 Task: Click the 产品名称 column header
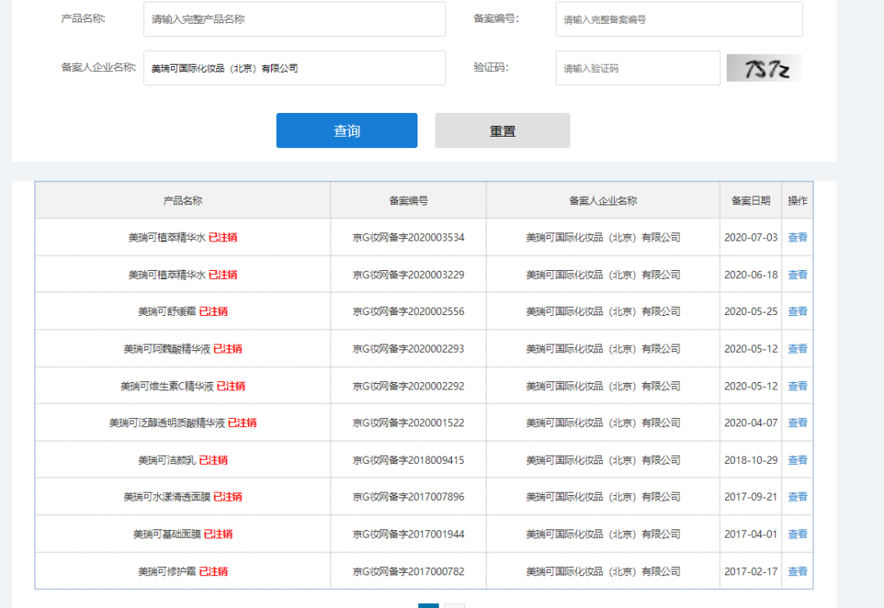183,200
